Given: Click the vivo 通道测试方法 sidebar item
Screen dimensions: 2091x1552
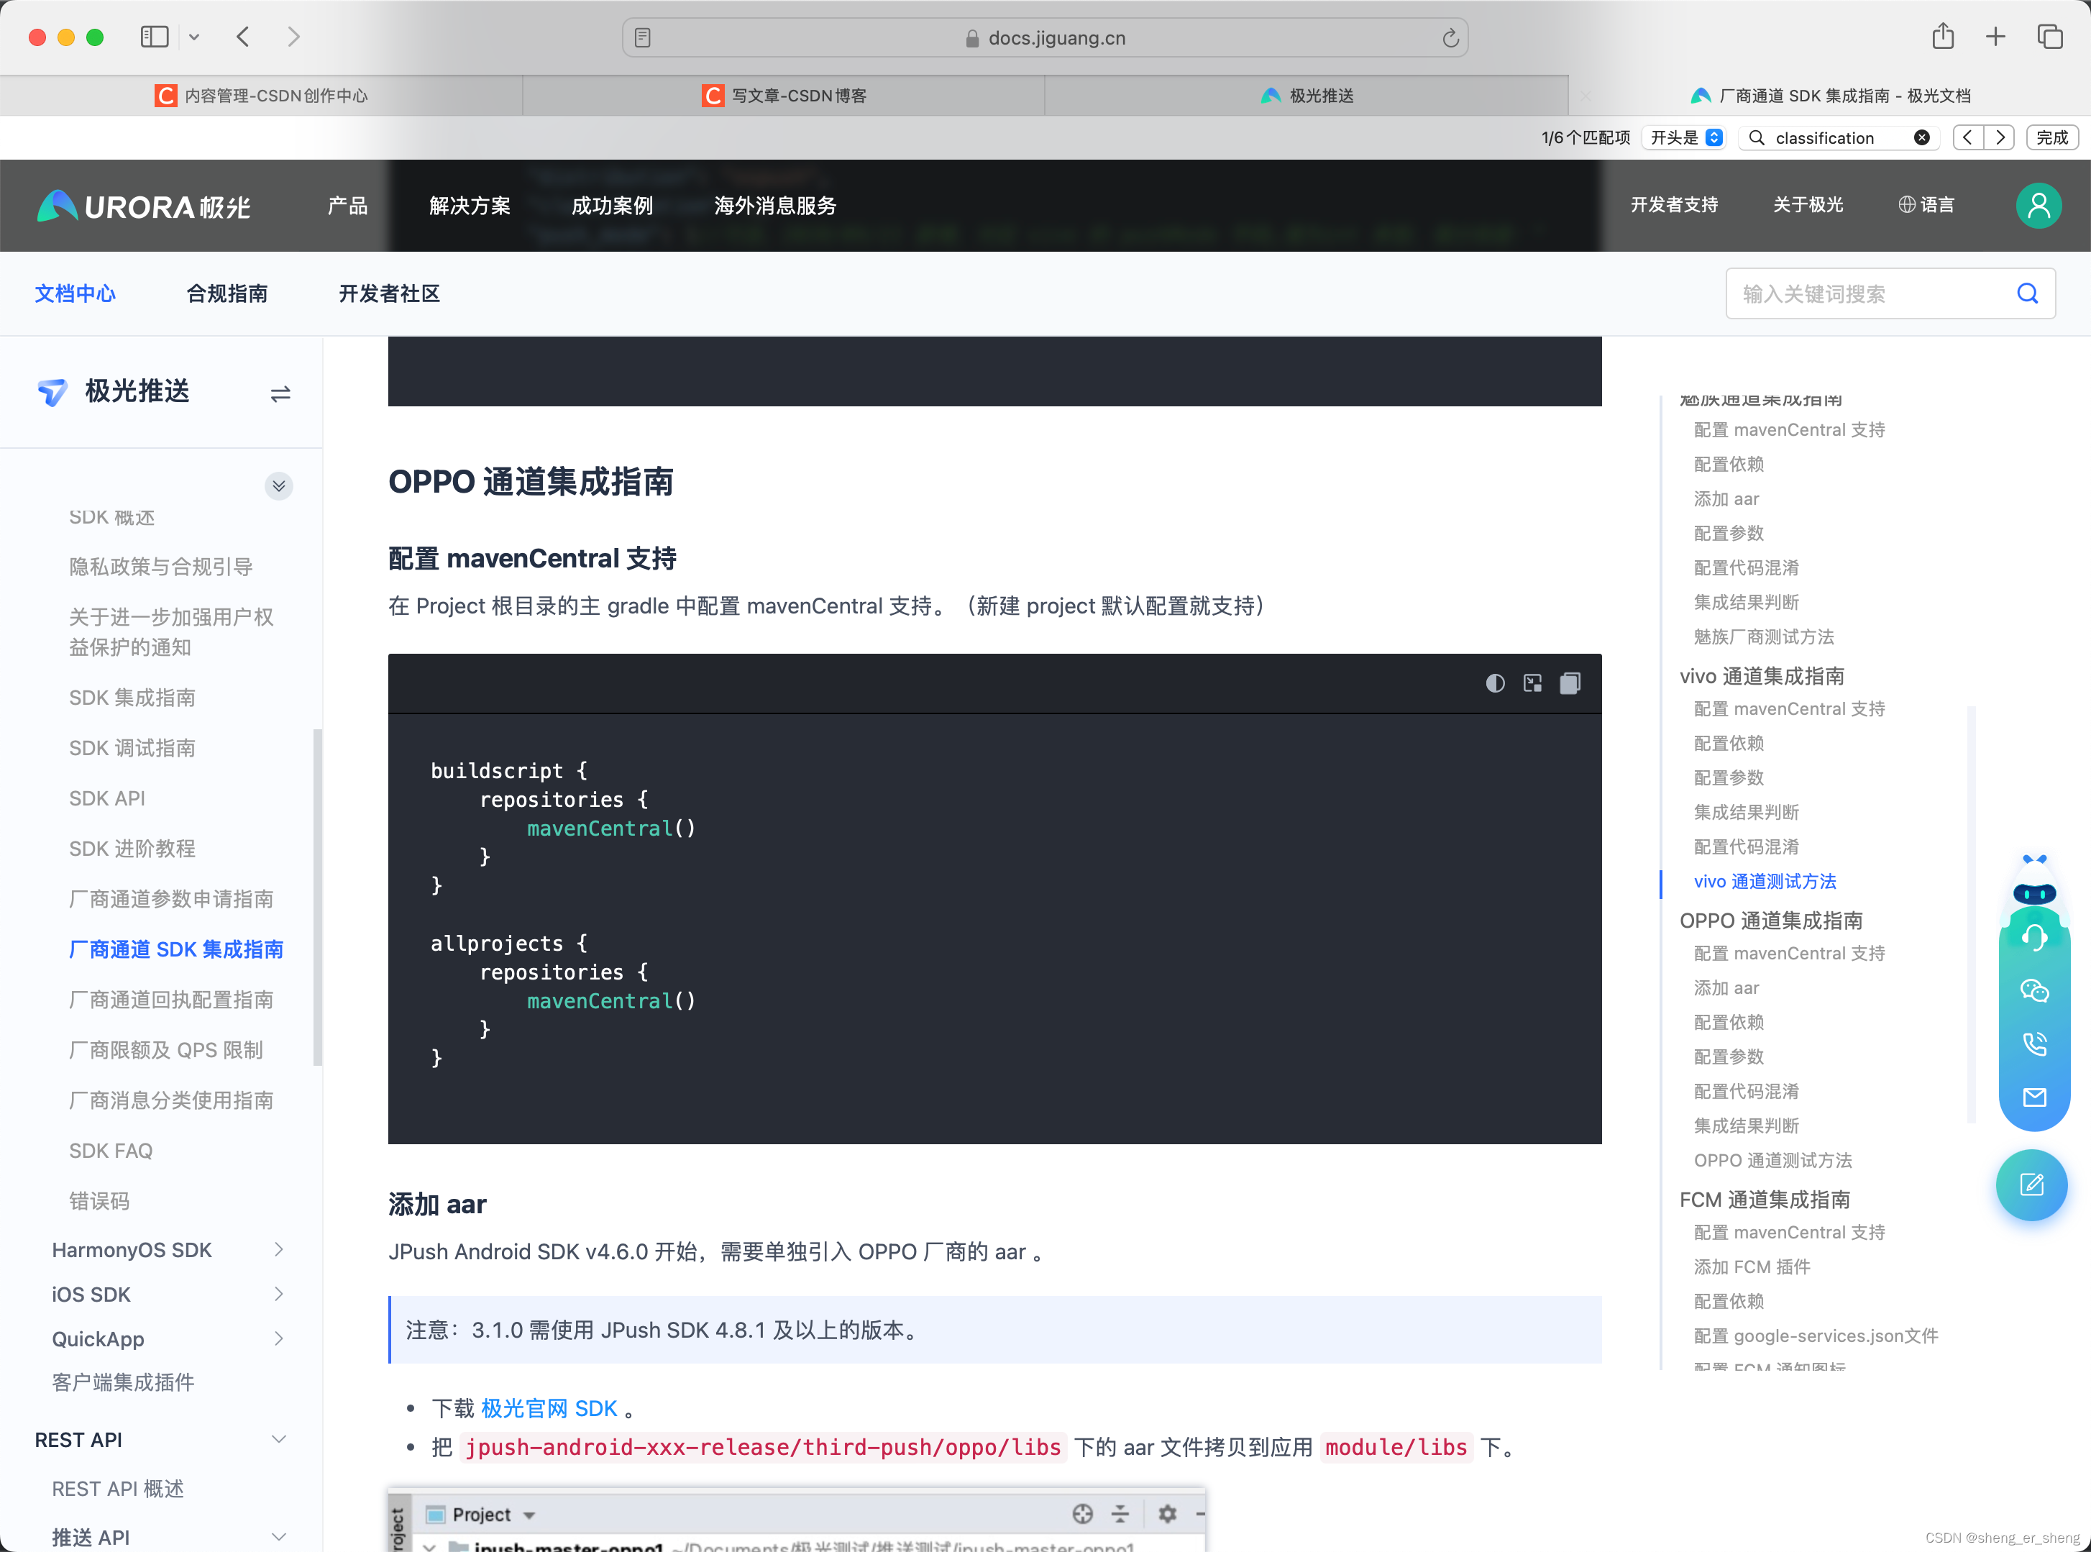Looking at the screenshot, I should point(1765,882).
